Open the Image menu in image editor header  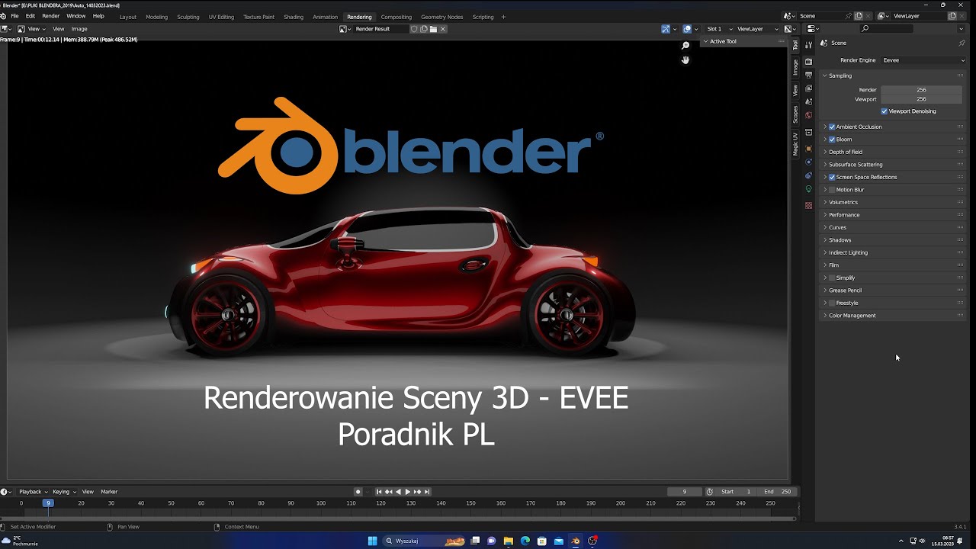point(79,29)
